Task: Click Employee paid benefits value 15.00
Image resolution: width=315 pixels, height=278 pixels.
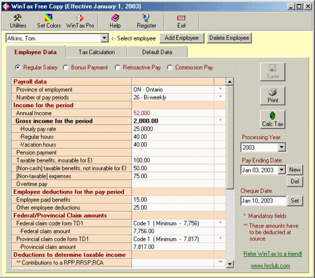Action: [x=173, y=200]
